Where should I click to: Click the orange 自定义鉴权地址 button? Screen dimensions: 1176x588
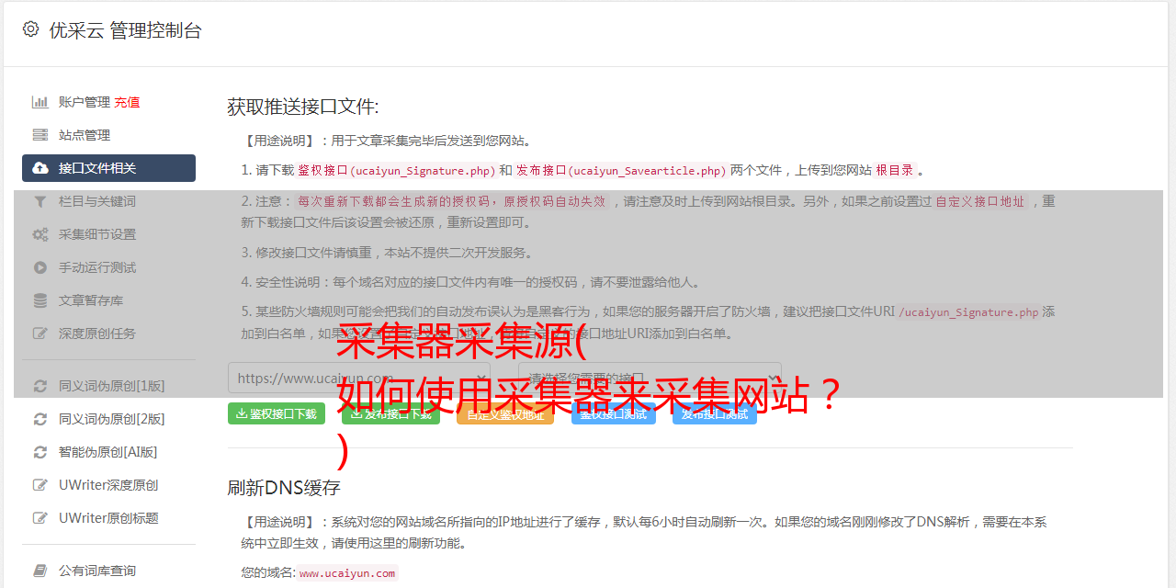click(505, 413)
